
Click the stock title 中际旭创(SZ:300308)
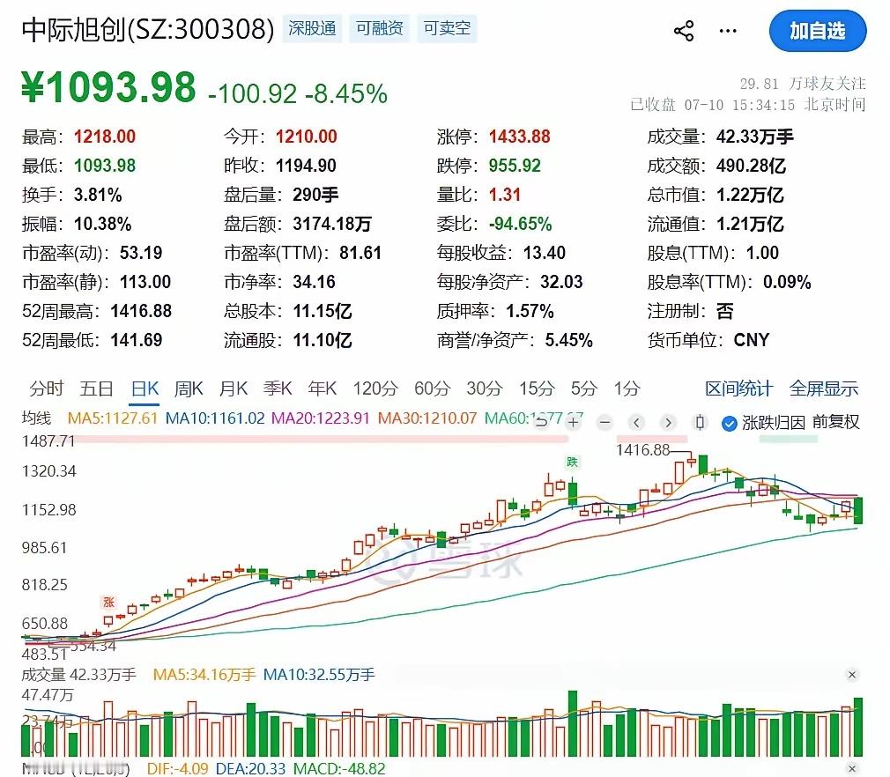tap(147, 30)
